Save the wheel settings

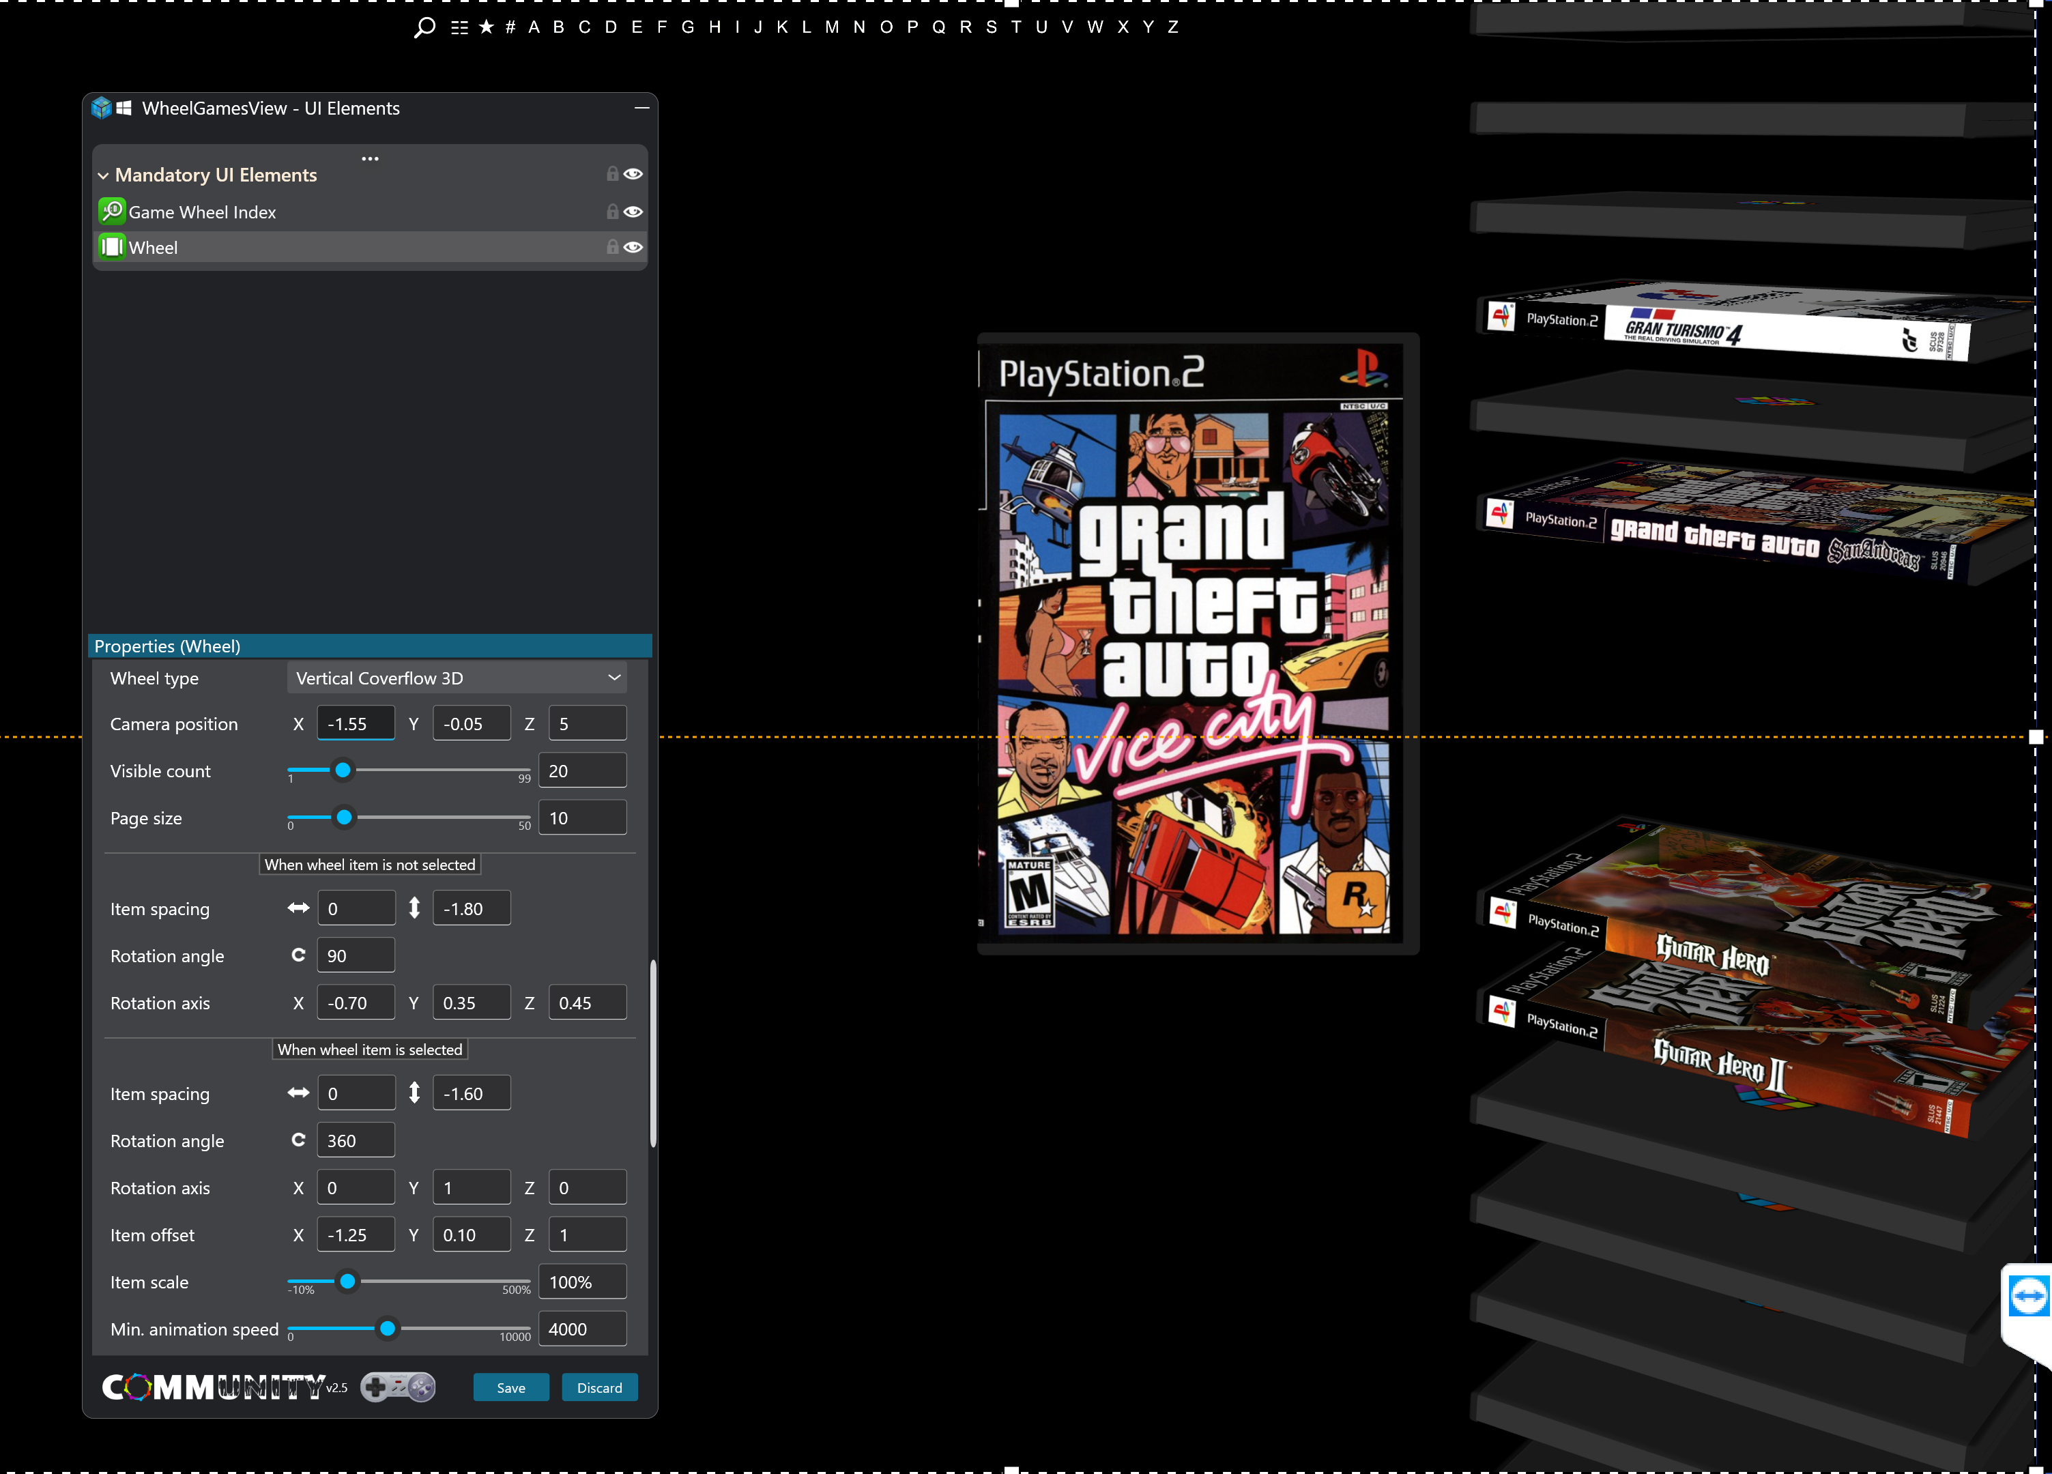(x=510, y=1387)
